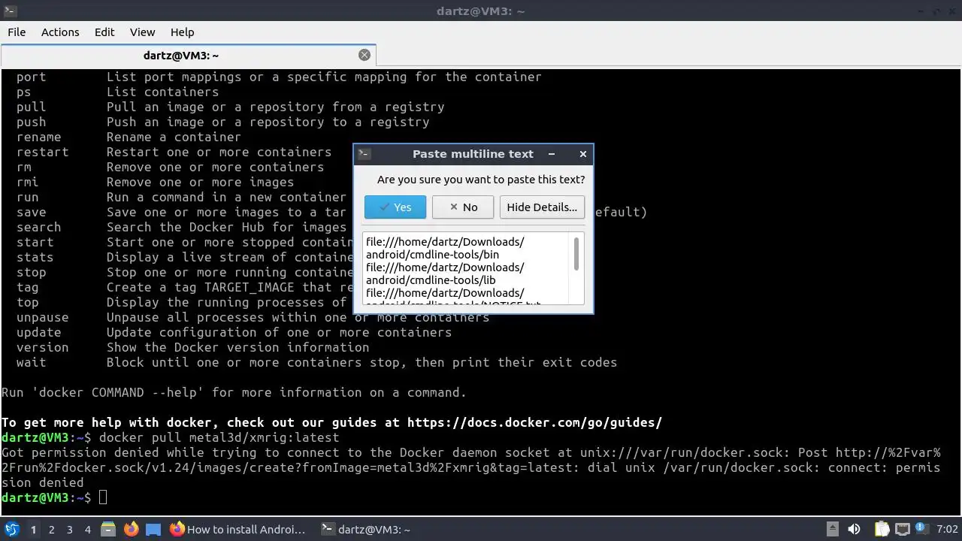This screenshot has width=962, height=541.
Task: Open the volume control tray icon
Action: 854,529
